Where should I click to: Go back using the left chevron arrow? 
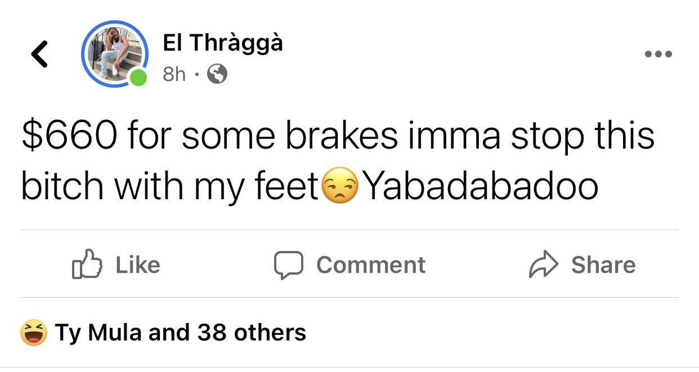39,55
